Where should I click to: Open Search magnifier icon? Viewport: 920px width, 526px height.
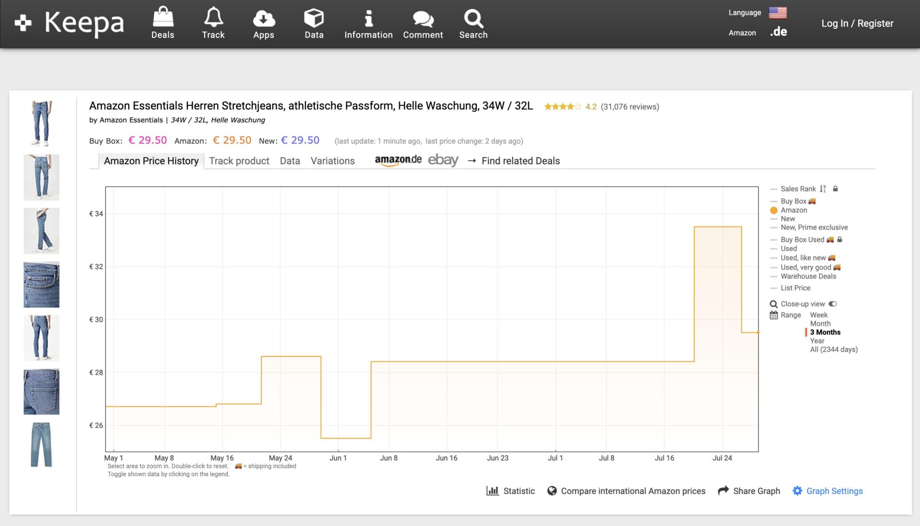pos(473,19)
